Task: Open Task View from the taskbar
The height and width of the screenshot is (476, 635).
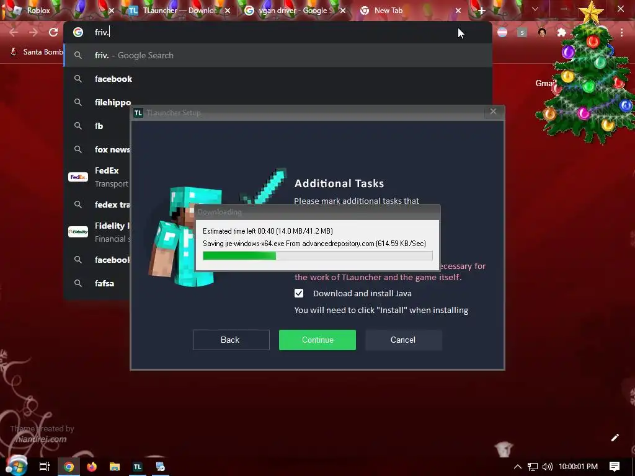Action: (x=45, y=467)
